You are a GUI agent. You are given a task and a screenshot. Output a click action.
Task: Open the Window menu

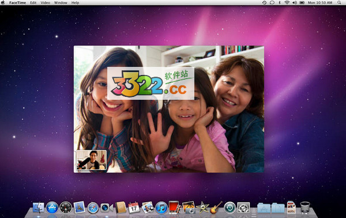point(61,3)
